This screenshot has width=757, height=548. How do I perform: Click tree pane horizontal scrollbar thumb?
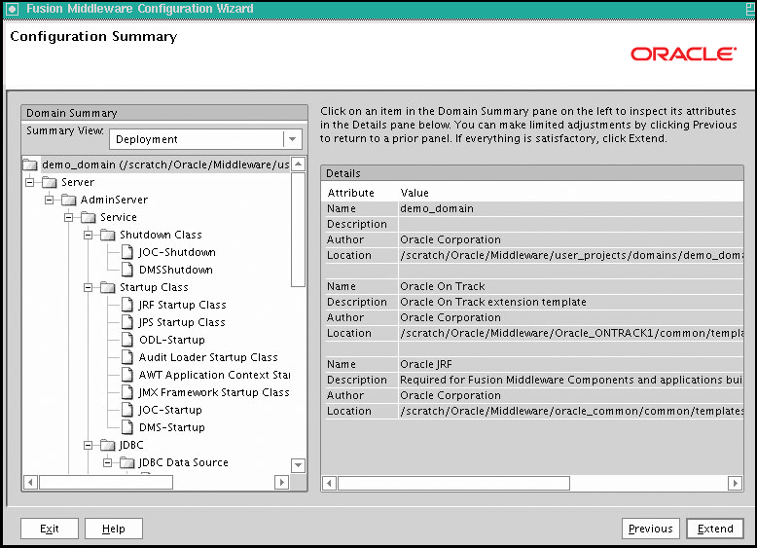106,482
